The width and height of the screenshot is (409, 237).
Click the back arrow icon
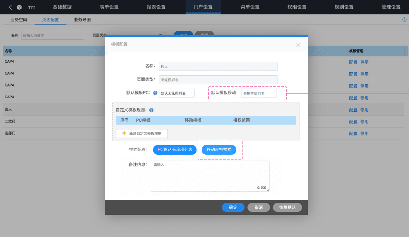(10, 7)
